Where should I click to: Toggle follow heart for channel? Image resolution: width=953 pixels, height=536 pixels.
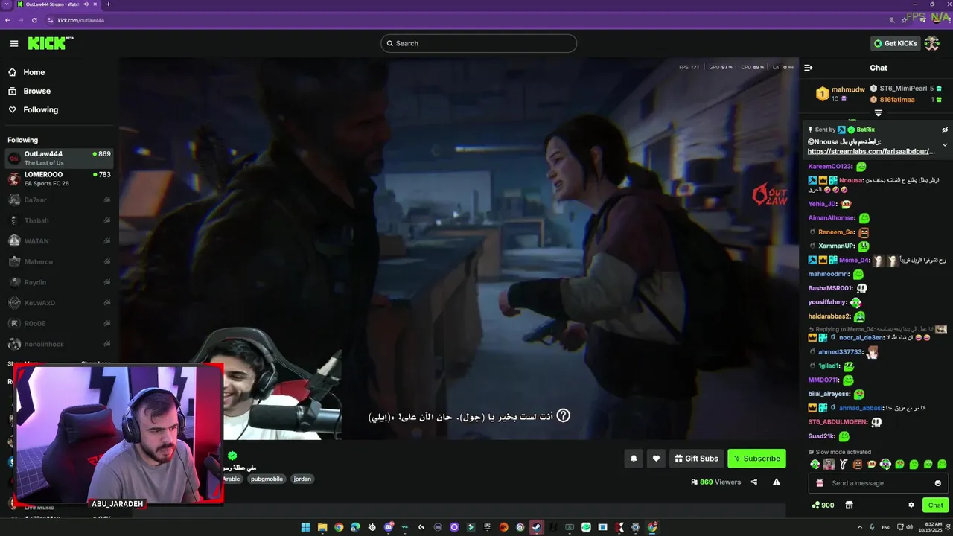pos(656,459)
